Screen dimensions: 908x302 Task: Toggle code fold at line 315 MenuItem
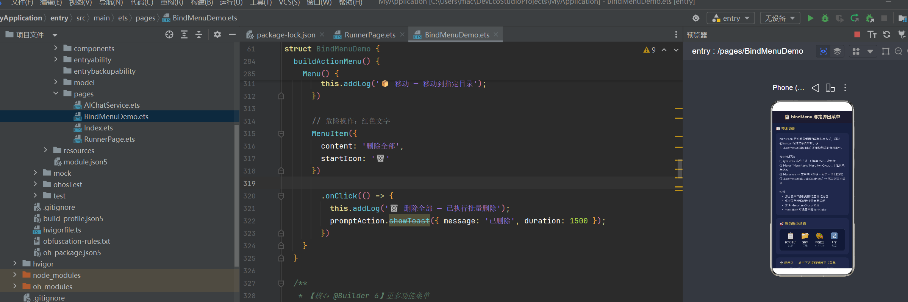pos(281,133)
